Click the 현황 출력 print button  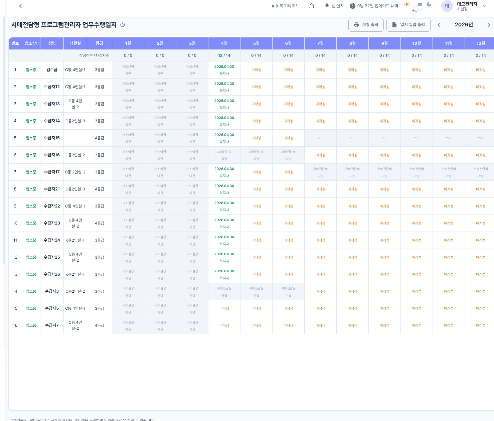(366, 25)
